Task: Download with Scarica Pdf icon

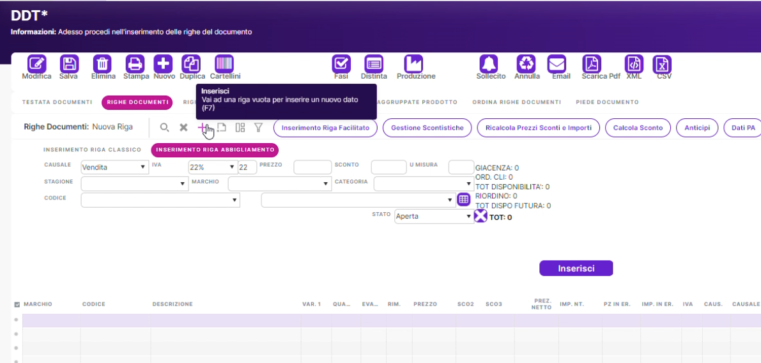Action: 592,64
